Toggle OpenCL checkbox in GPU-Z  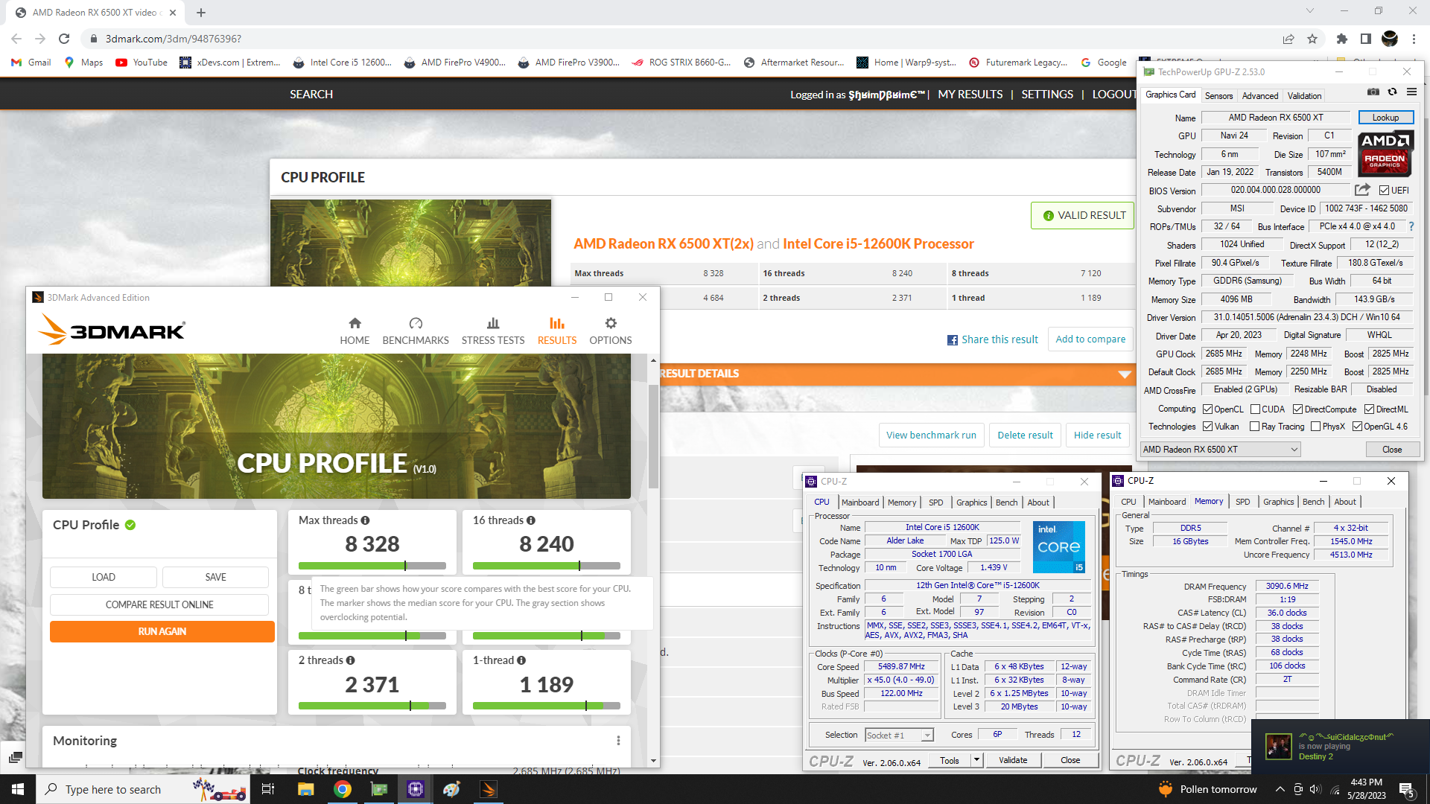[1208, 409]
